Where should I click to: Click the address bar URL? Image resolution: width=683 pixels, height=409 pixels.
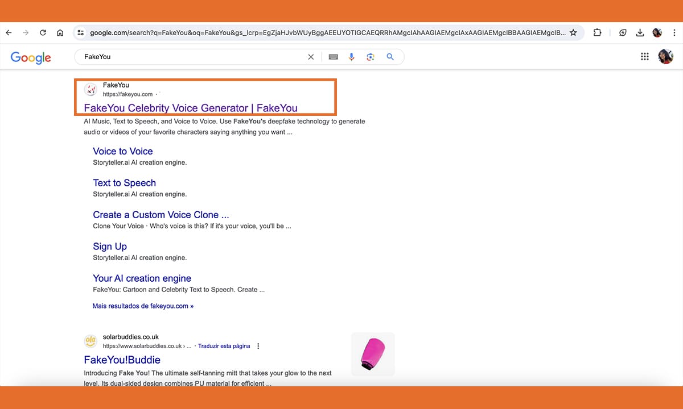(x=327, y=33)
